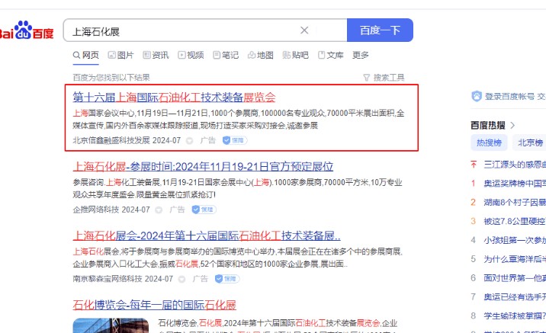Select the 网页 tab
Screen dimensions: 546x333
86,55
